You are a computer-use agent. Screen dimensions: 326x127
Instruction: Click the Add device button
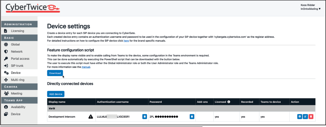coord(56,94)
